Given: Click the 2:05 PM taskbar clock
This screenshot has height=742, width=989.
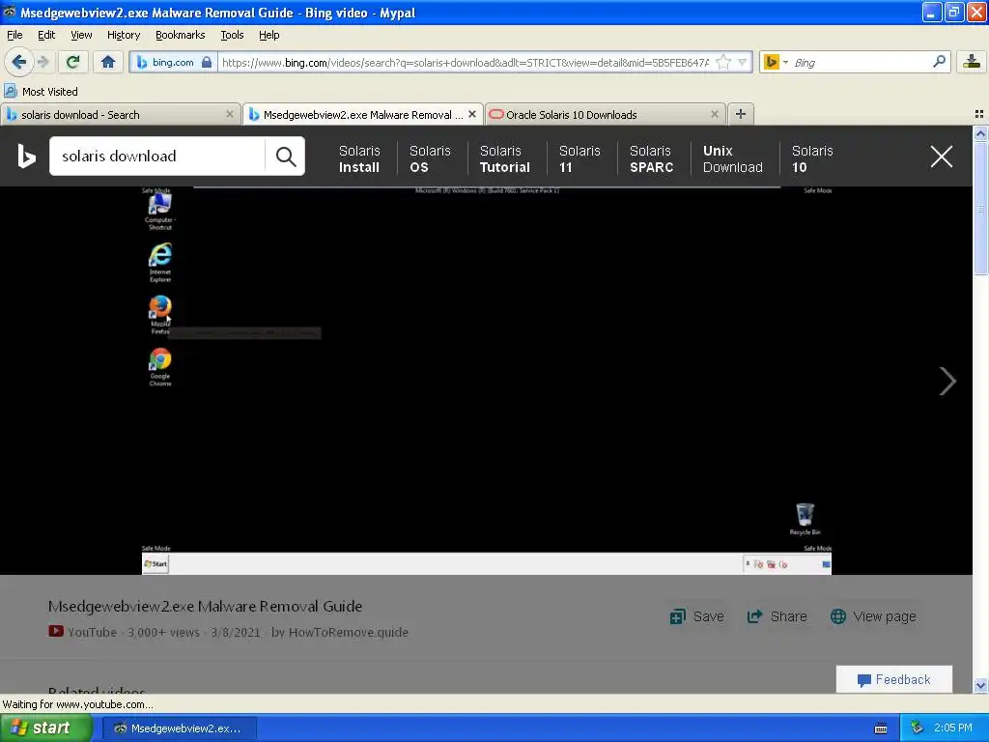Looking at the screenshot, I should point(952,728).
